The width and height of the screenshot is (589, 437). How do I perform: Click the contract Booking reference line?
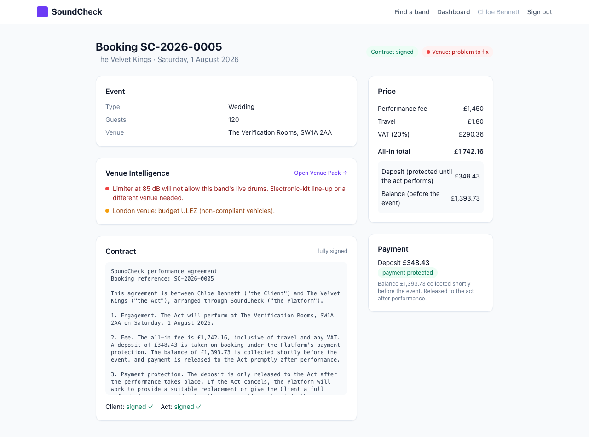[162, 279]
